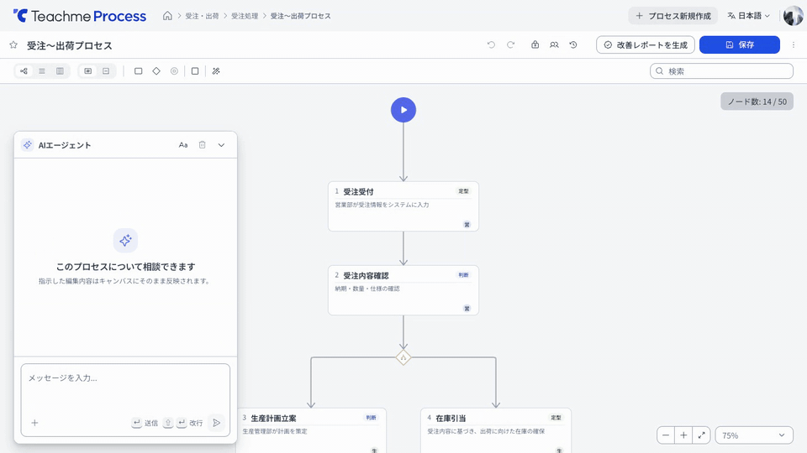Click the fit-to-screen expand icon
The image size is (807, 453).
(x=701, y=435)
